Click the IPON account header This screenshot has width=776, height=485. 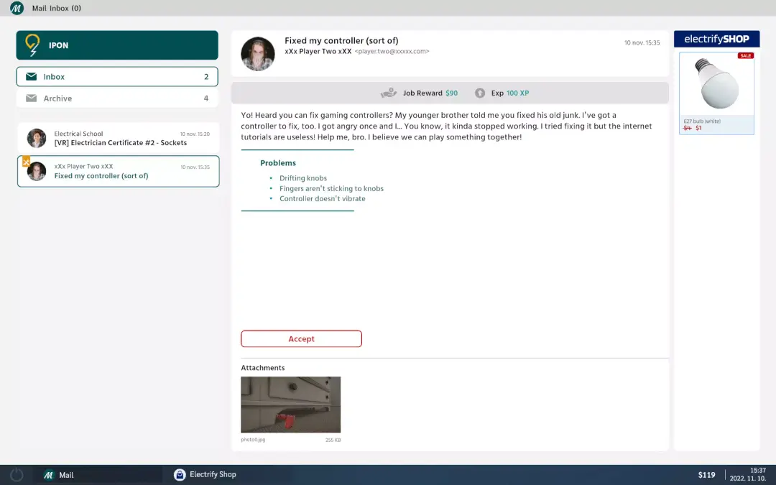pyautogui.click(x=117, y=45)
